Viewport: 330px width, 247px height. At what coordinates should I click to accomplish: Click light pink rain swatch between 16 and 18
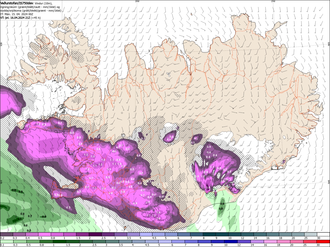click(x=271, y=242)
